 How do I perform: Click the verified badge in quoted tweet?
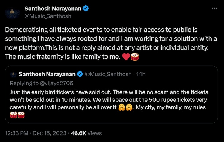(80, 74)
